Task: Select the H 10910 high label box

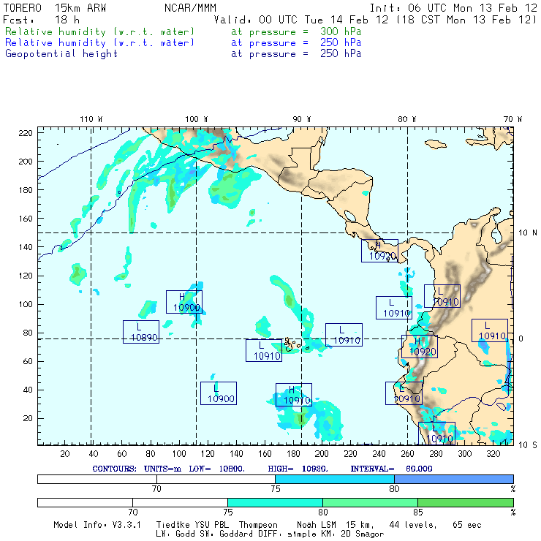Action: [293, 395]
